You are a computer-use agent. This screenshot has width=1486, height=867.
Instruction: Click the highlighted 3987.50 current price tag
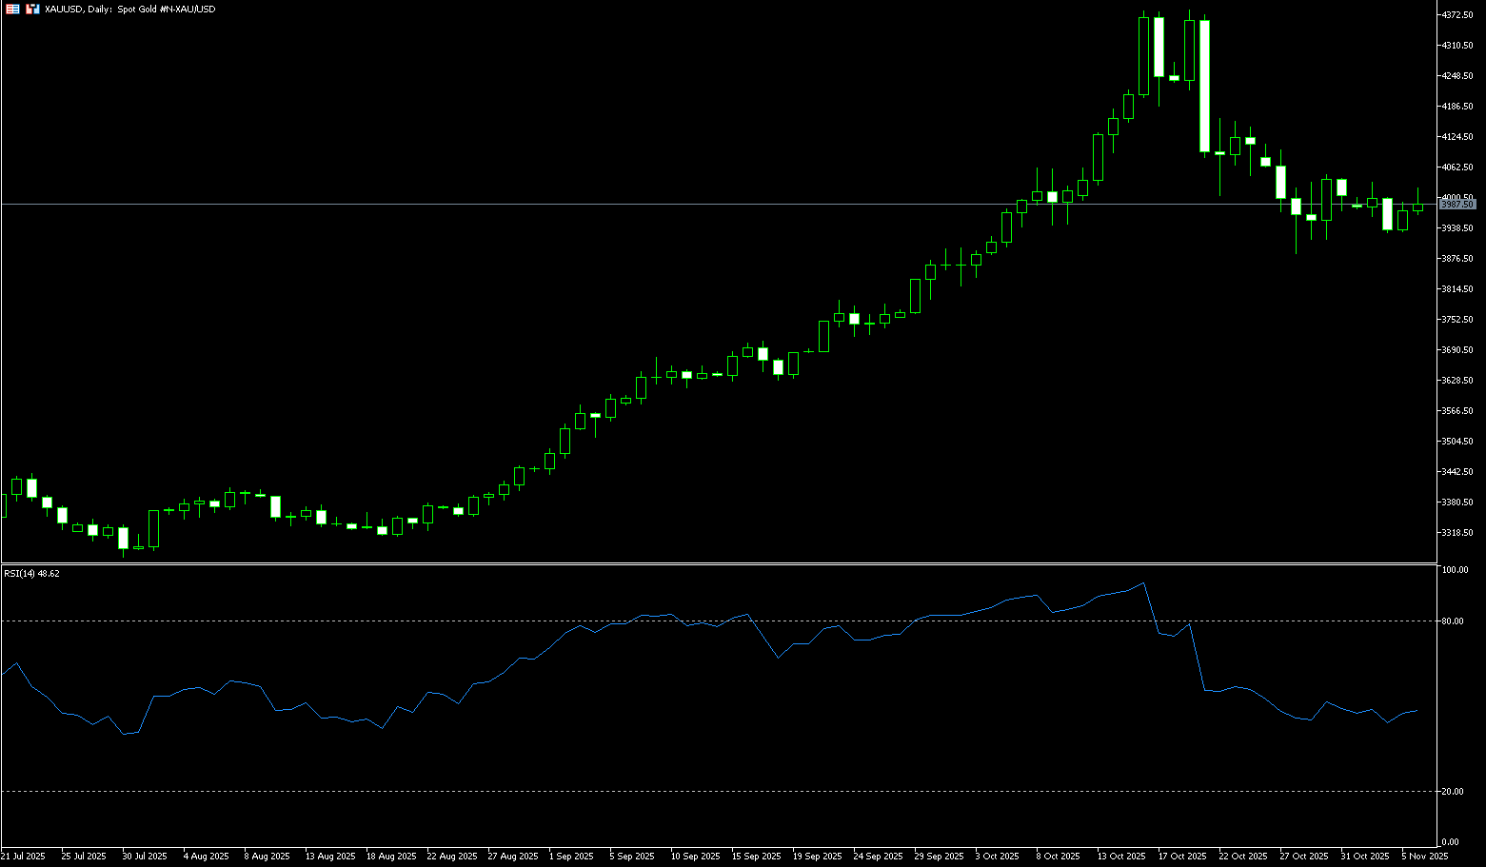point(1456,205)
